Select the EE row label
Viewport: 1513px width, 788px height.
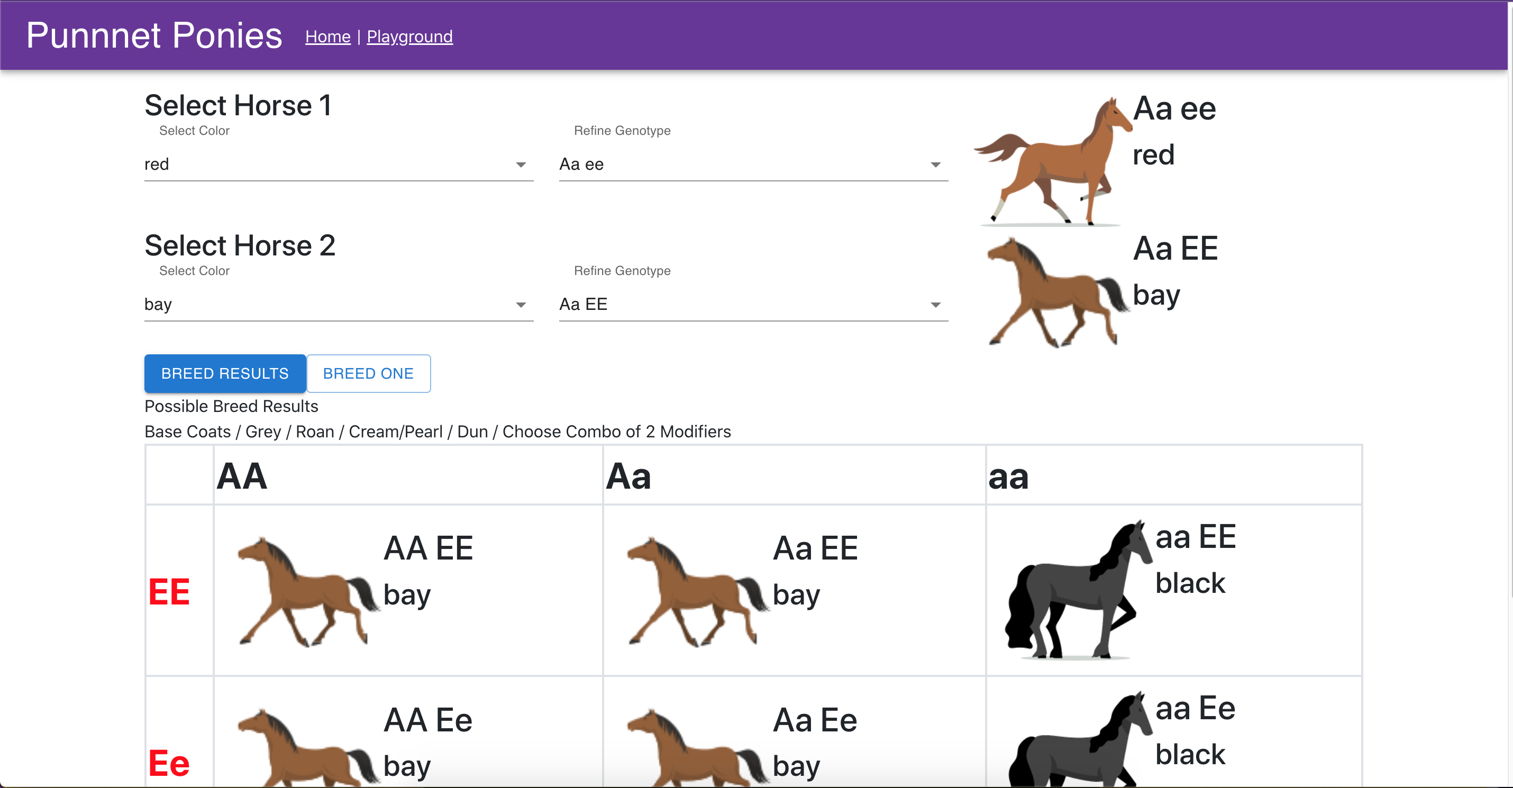point(170,590)
